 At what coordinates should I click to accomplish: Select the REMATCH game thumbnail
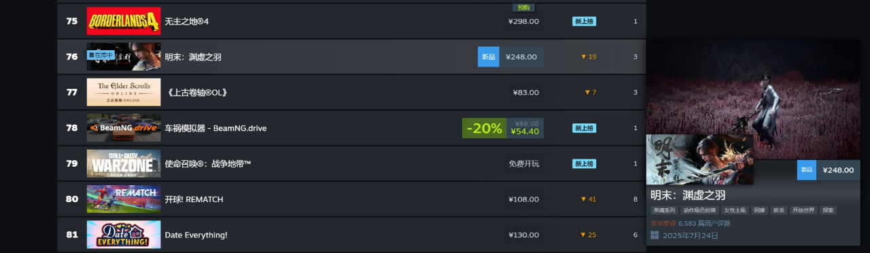click(x=124, y=199)
